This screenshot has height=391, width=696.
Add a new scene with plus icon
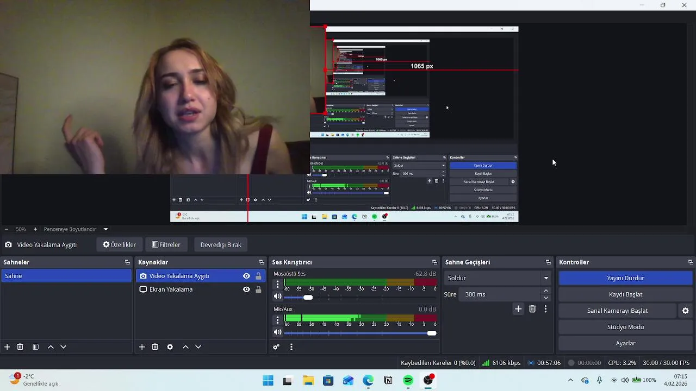pyautogui.click(x=7, y=347)
